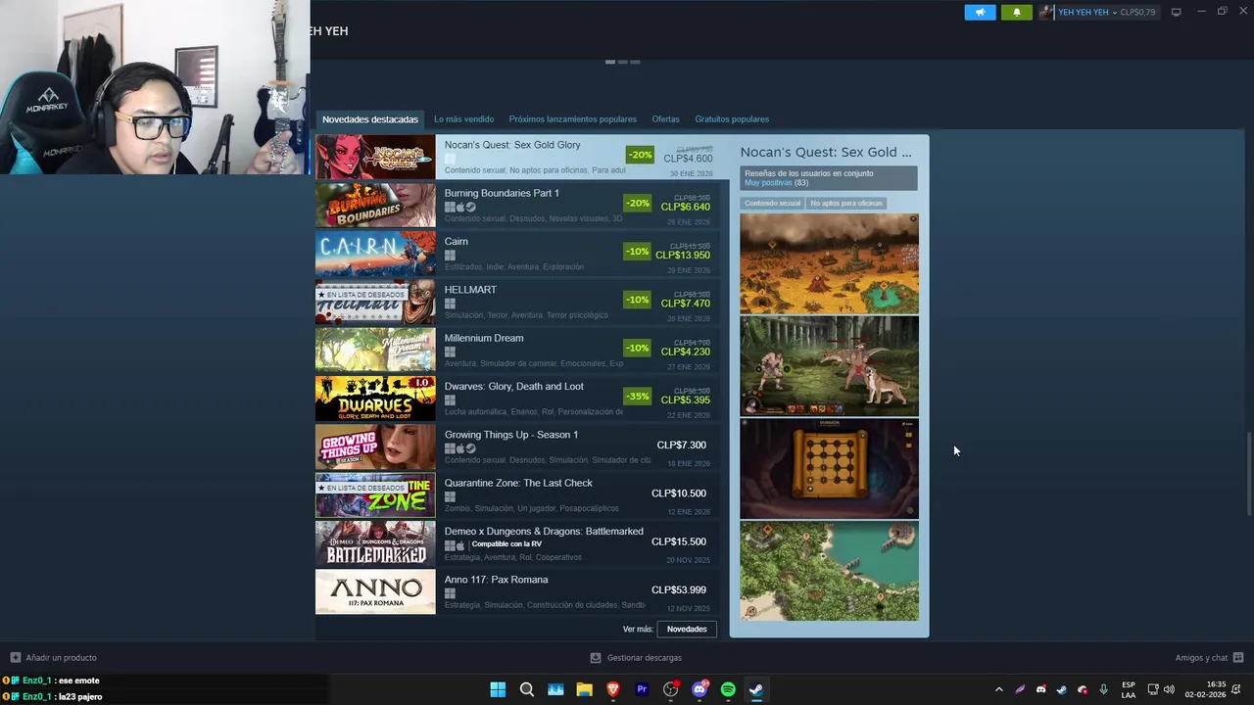The width and height of the screenshot is (1254, 705).
Task: Expand the system tray hidden icons chevron
Action: pyautogui.click(x=998, y=689)
